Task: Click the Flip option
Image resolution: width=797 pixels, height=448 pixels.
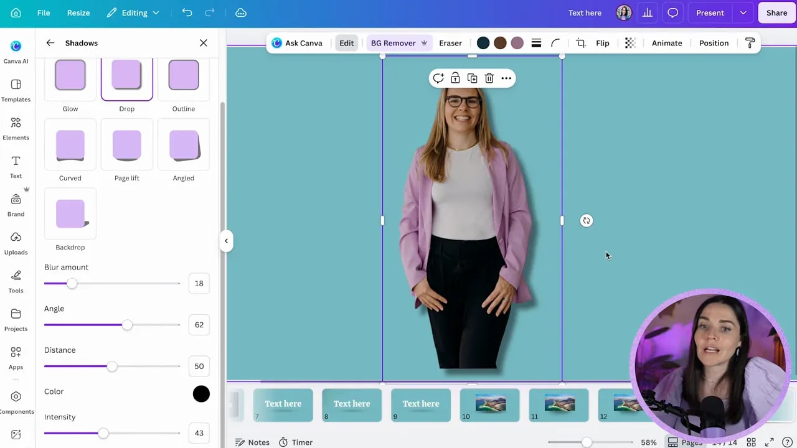Action: (602, 43)
